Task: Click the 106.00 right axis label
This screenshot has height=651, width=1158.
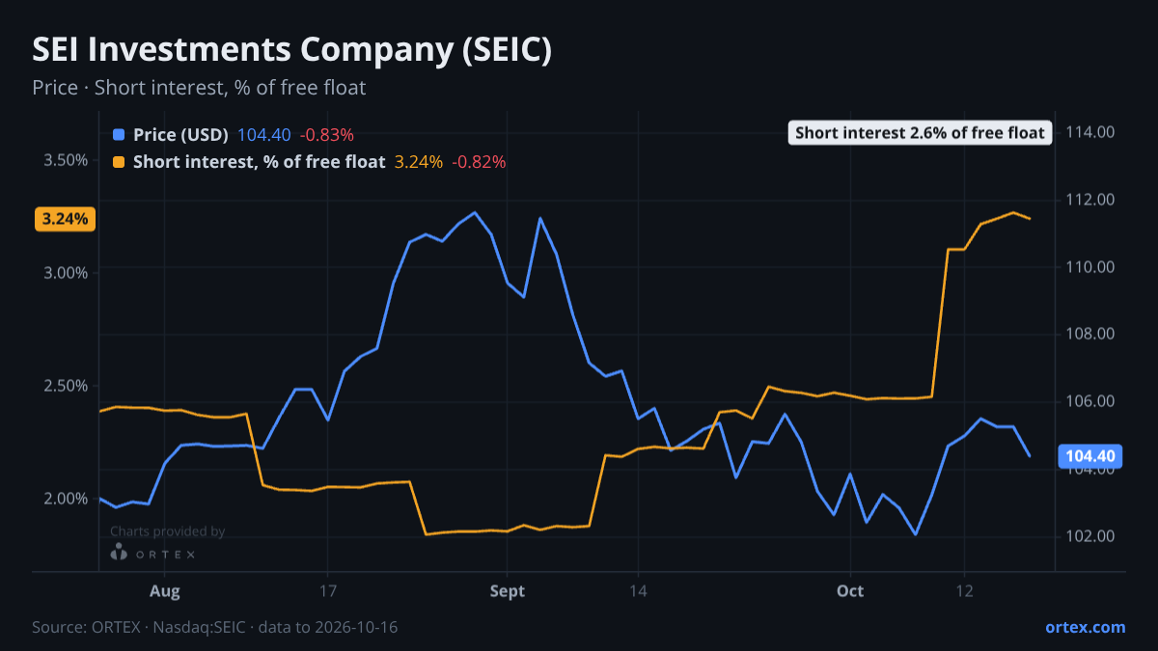Action: 1090,401
